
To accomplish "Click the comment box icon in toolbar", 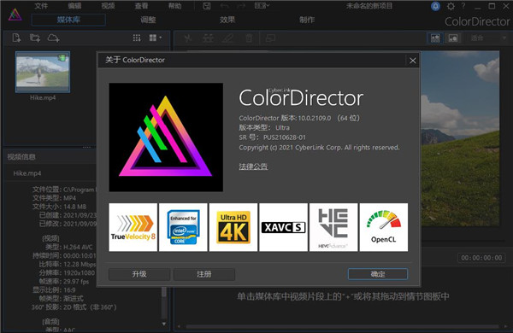I will 270,38.
